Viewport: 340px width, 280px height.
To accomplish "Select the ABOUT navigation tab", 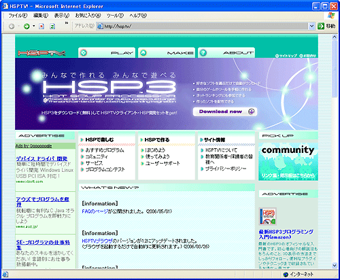I will 226,52.
